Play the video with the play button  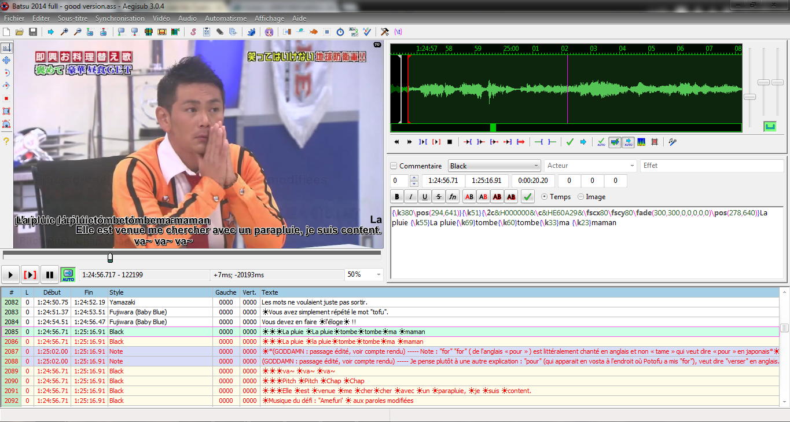coord(10,274)
